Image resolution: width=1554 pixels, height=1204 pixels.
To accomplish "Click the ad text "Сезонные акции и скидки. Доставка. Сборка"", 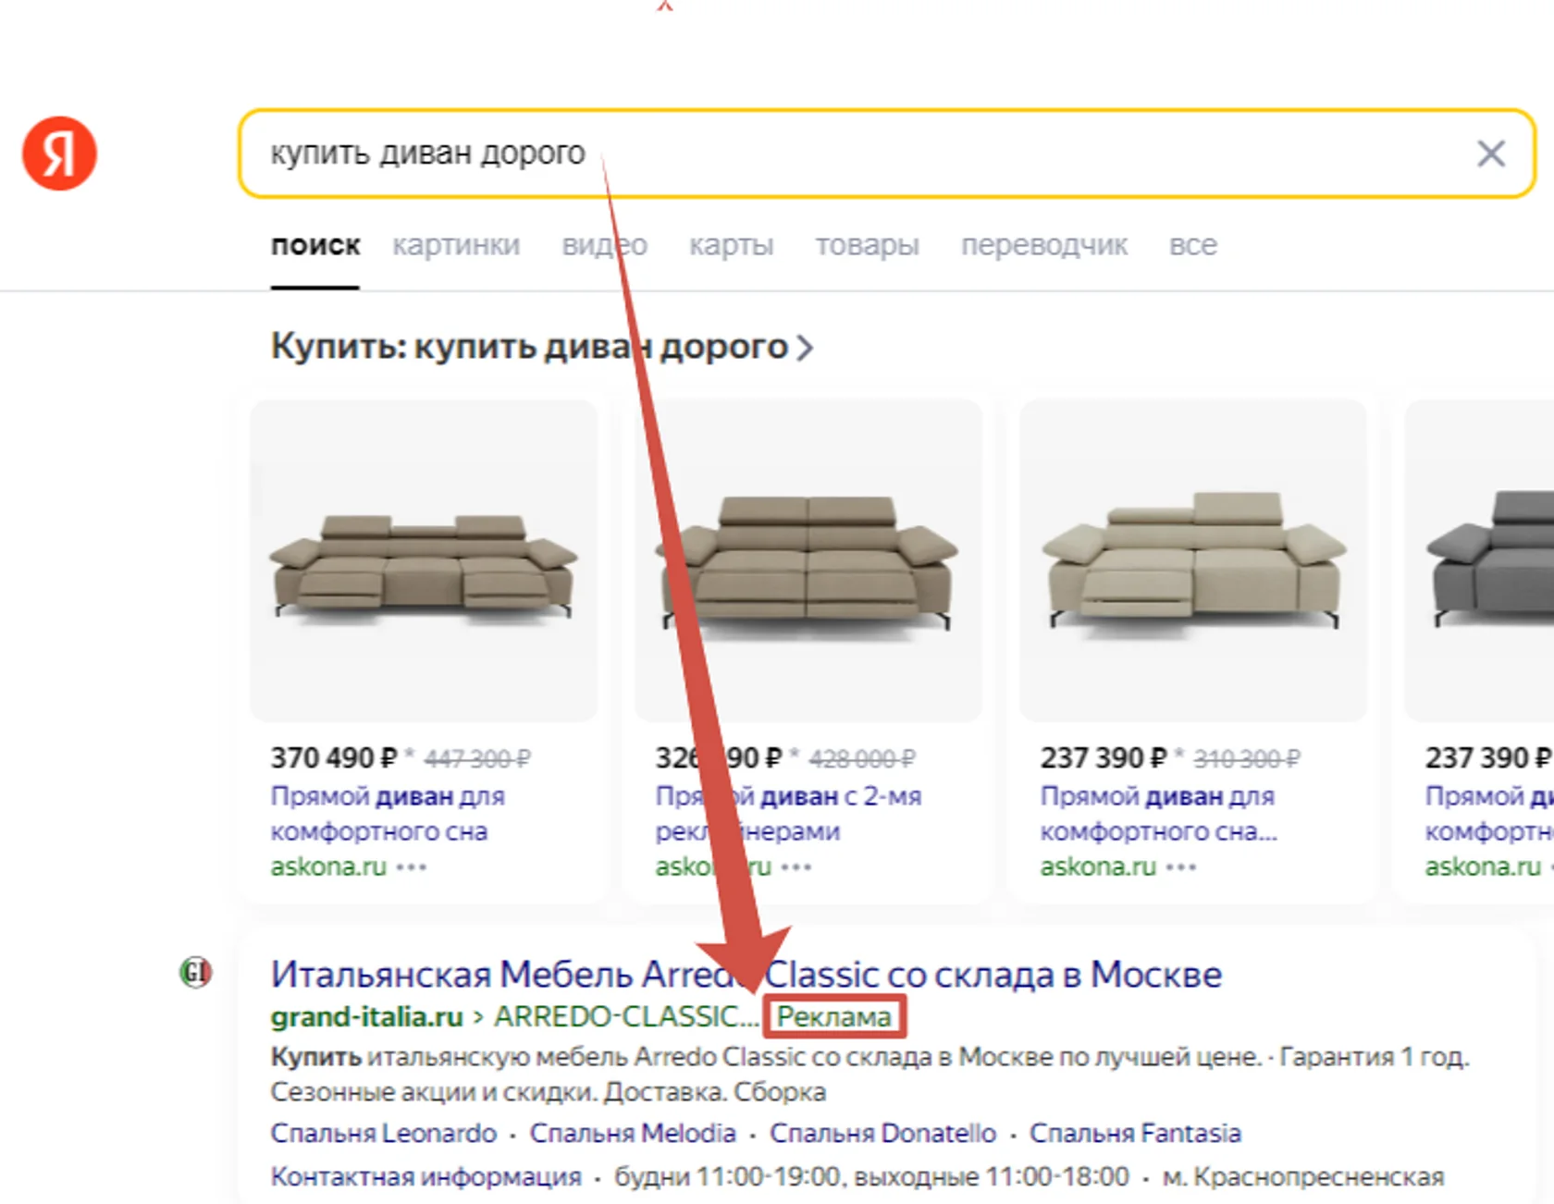I will click(548, 1092).
